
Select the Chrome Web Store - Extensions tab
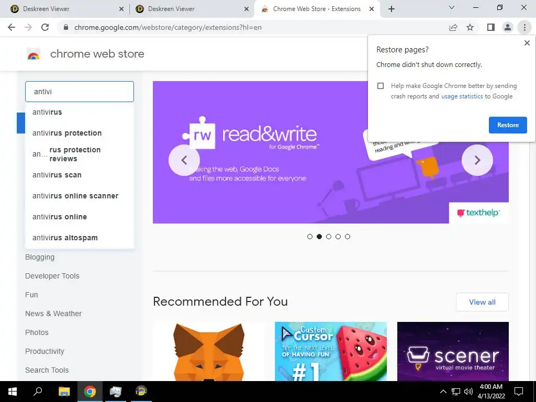tap(316, 9)
